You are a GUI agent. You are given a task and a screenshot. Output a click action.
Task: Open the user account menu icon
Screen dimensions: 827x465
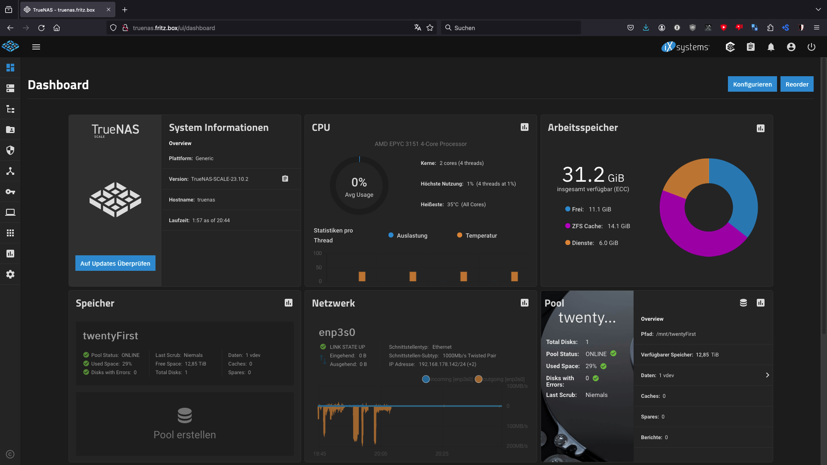791,47
